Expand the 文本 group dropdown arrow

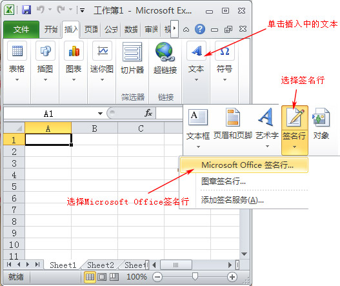pyautogui.click(x=197, y=80)
